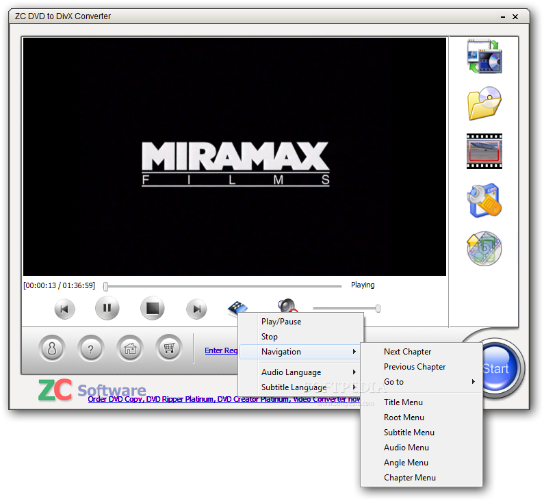The width and height of the screenshot is (544, 501).
Task: Skip forward with the next chapter button
Action: tap(196, 309)
